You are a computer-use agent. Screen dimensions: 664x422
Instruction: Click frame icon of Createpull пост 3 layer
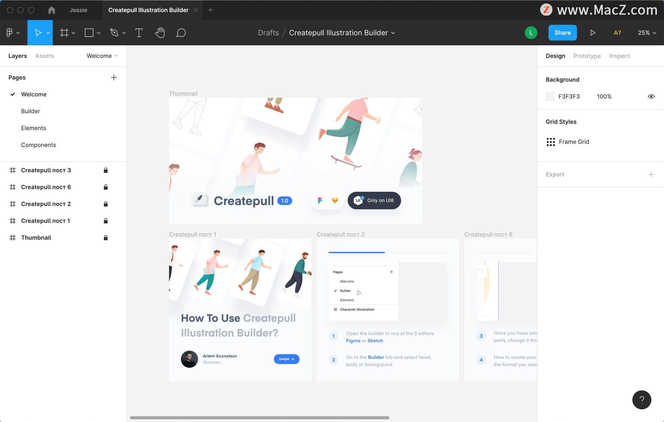[13, 170]
